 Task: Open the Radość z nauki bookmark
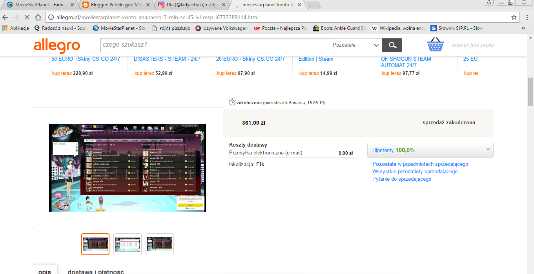tap(60, 28)
